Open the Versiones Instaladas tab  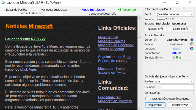pos(54,10)
